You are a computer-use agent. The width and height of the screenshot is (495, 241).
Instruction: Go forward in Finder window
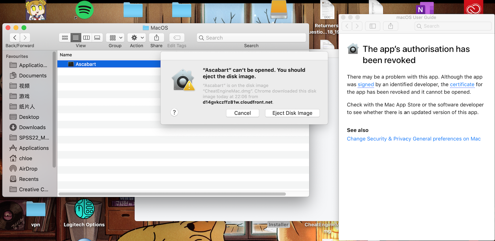point(25,38)
